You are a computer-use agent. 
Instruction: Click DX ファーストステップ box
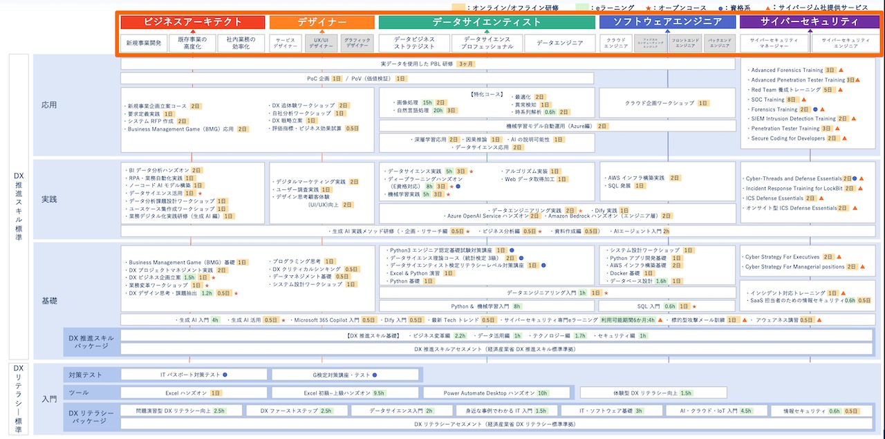click(297, 411)
